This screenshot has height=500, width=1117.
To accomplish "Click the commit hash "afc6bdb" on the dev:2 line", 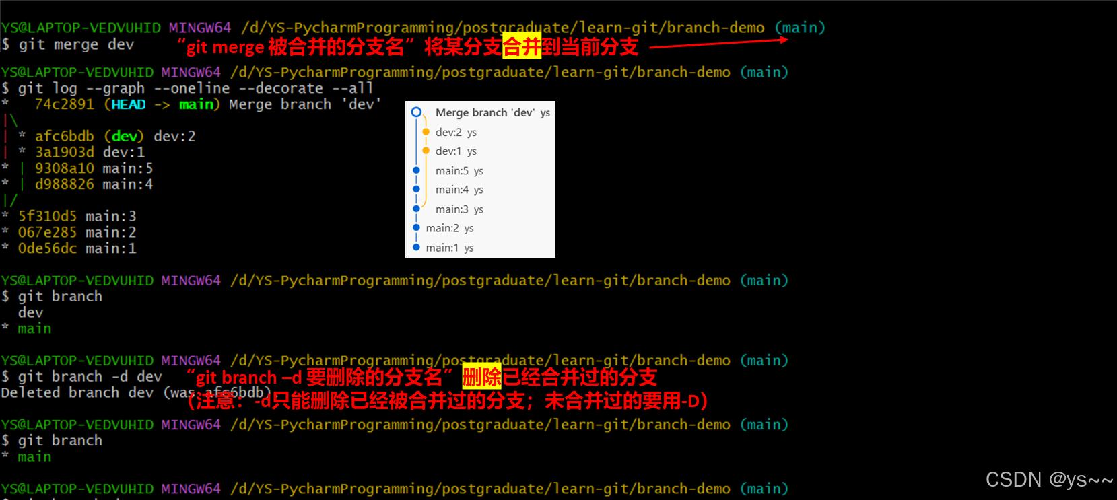I will 65,136.
